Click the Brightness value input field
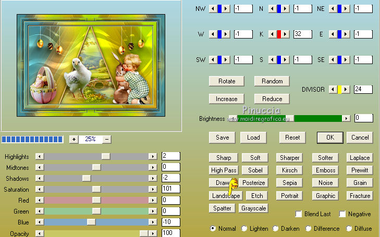Image resolution: width=380 pixels, height=237 pixels. point(363,118)
